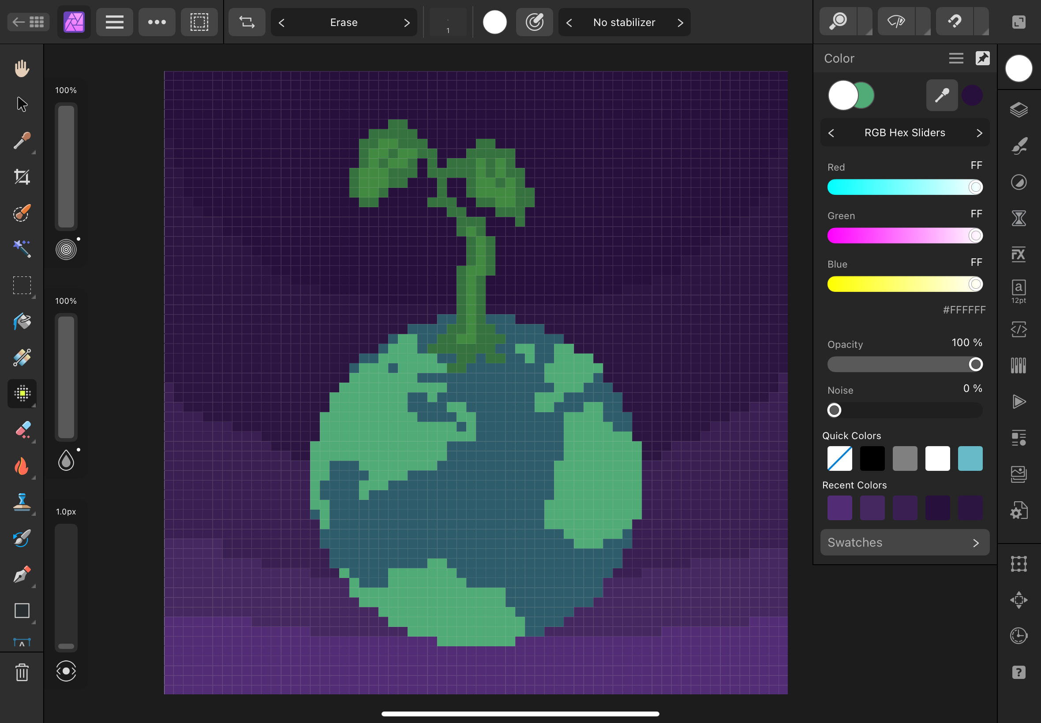
Task: Toggle the flow droplet dynamics icon
Action: point(66,460)
